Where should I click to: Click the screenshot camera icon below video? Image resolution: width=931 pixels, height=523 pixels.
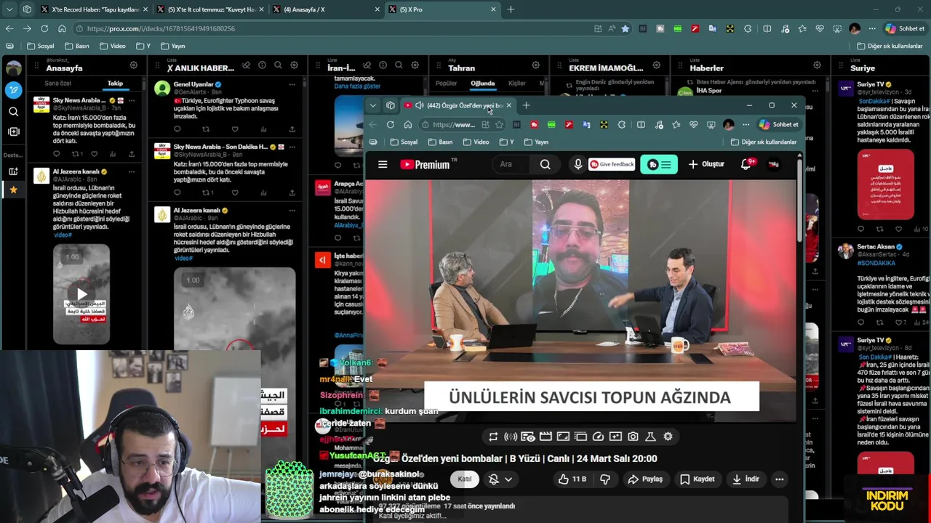pos(633,437)
